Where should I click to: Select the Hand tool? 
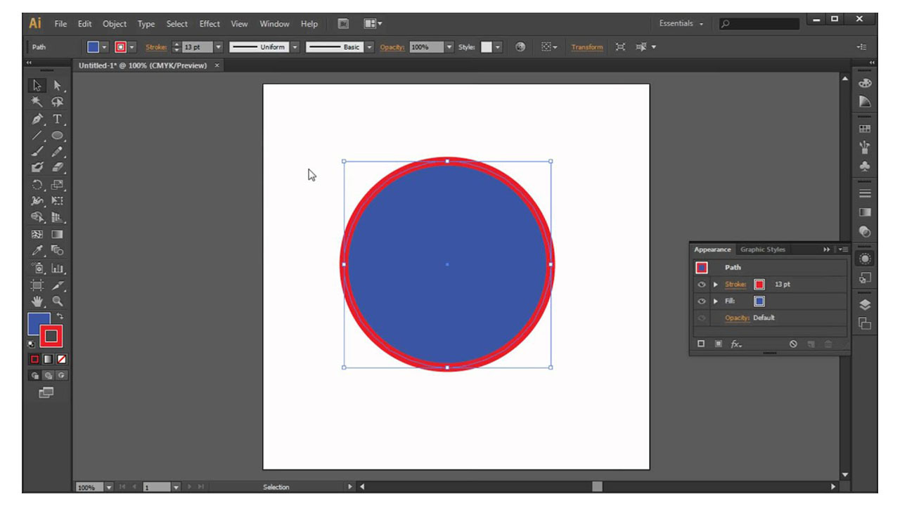click(38, 301)
